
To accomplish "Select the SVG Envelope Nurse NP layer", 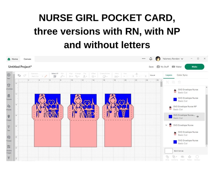I will [184, 108].
